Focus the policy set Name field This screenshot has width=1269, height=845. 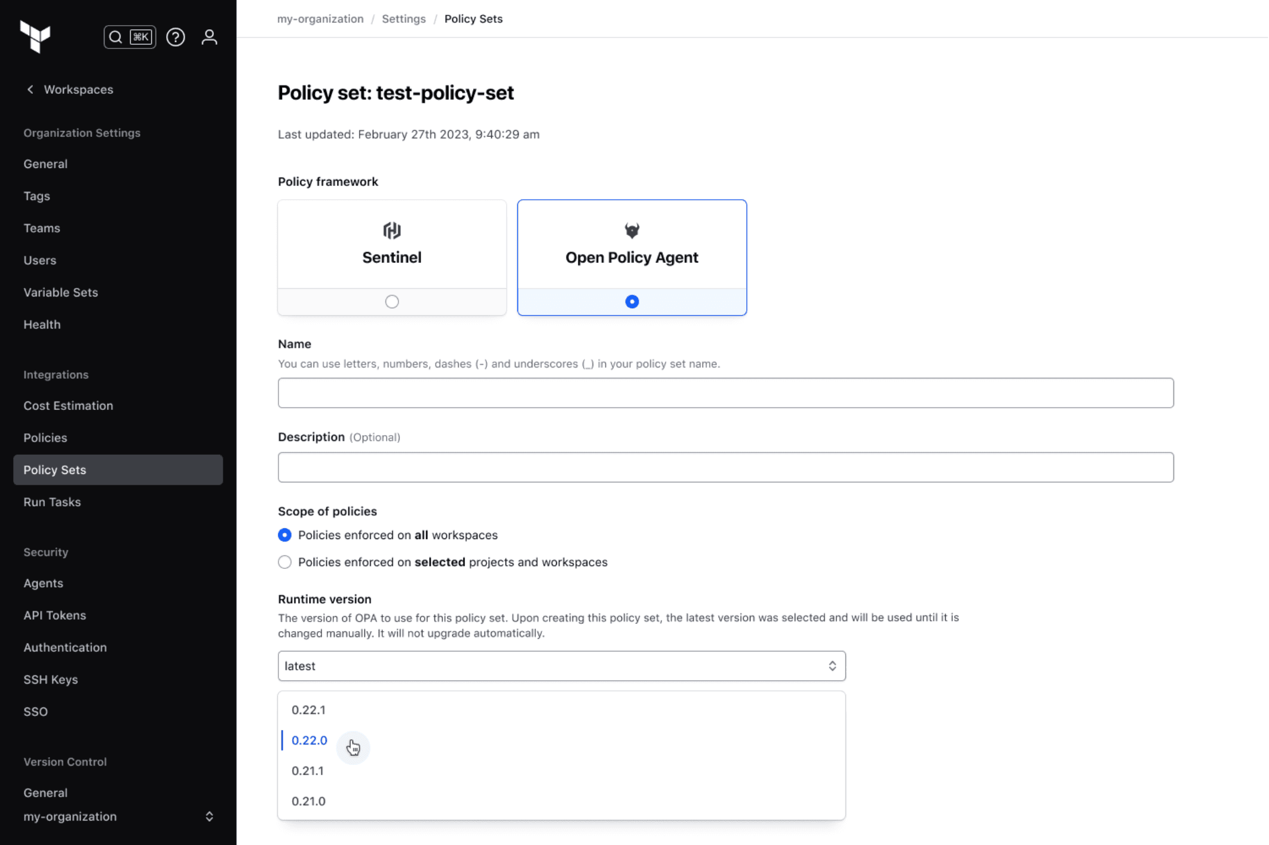[x=725, y=393]
